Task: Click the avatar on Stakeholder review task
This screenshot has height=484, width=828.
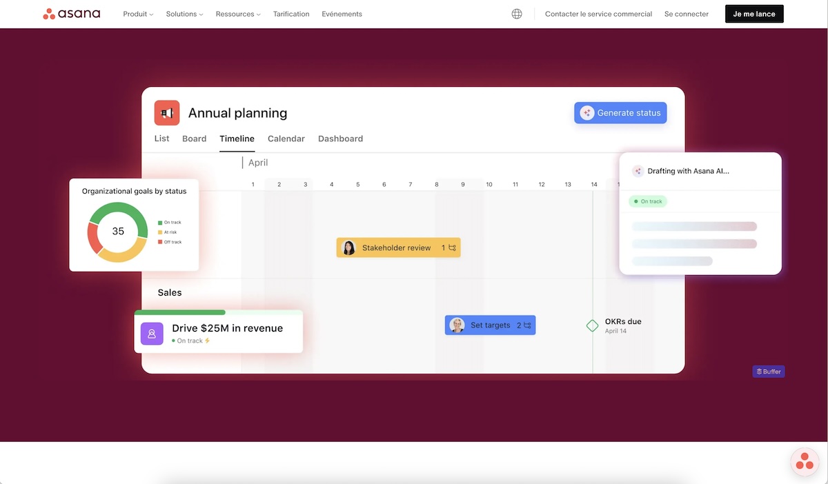Action: (x=348, y=247)
